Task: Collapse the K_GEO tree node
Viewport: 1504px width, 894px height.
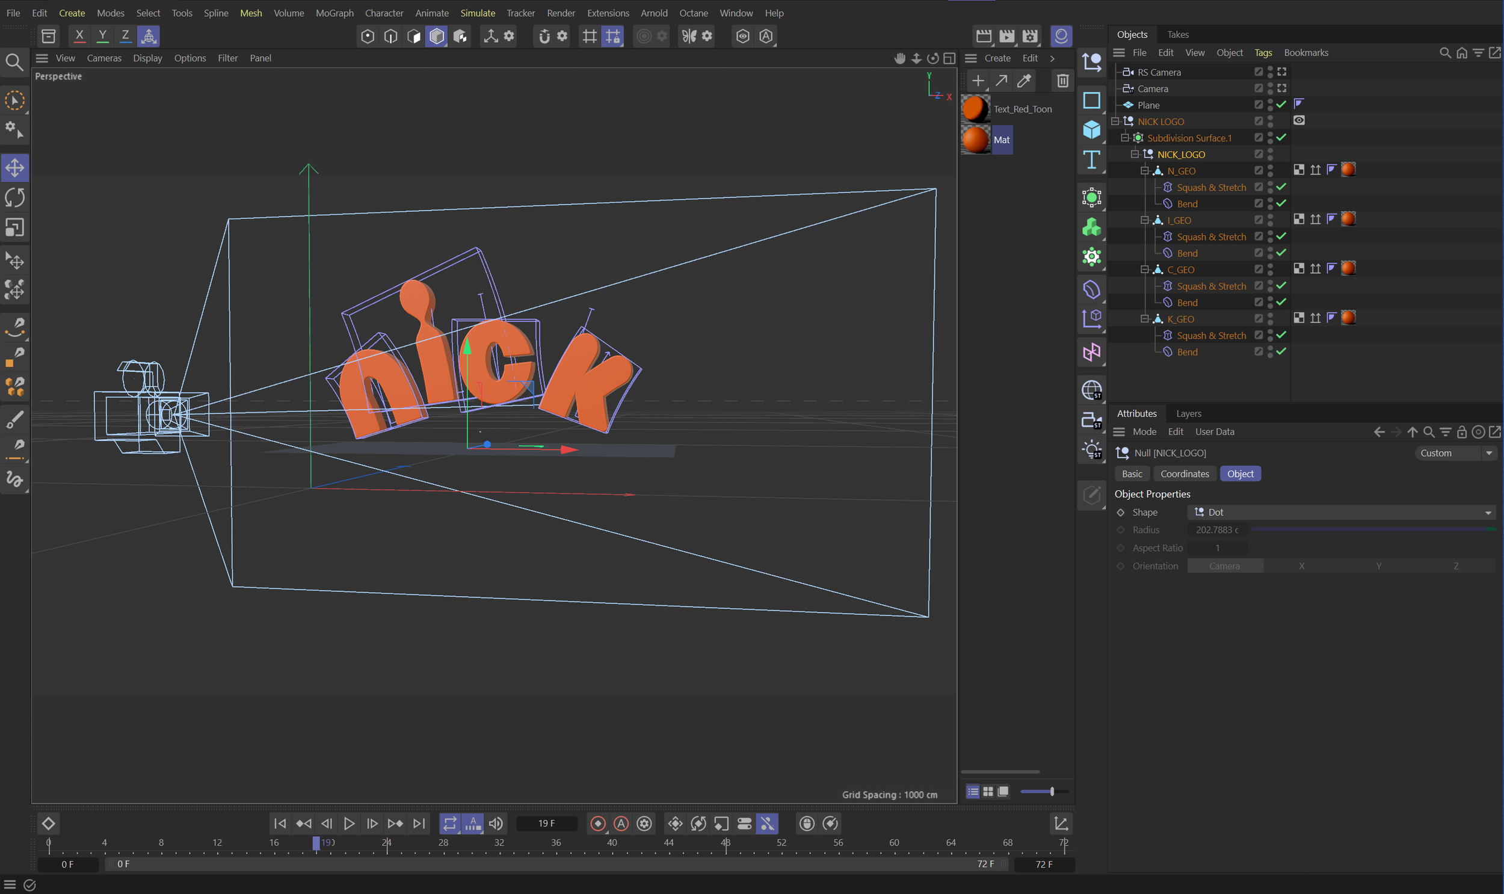Action: pos(1145,319)
